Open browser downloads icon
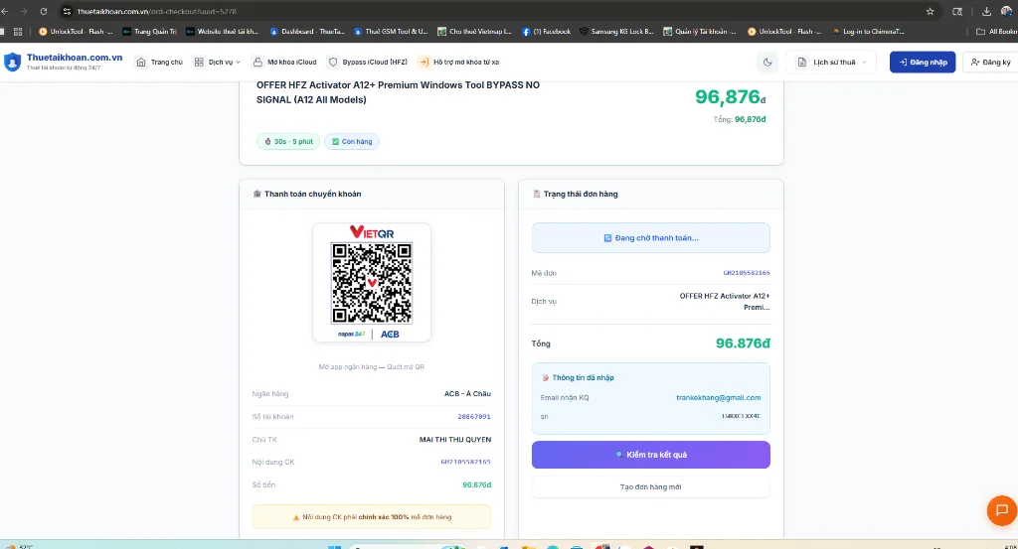Screen dimensions: 1018x549 point(986,11)
